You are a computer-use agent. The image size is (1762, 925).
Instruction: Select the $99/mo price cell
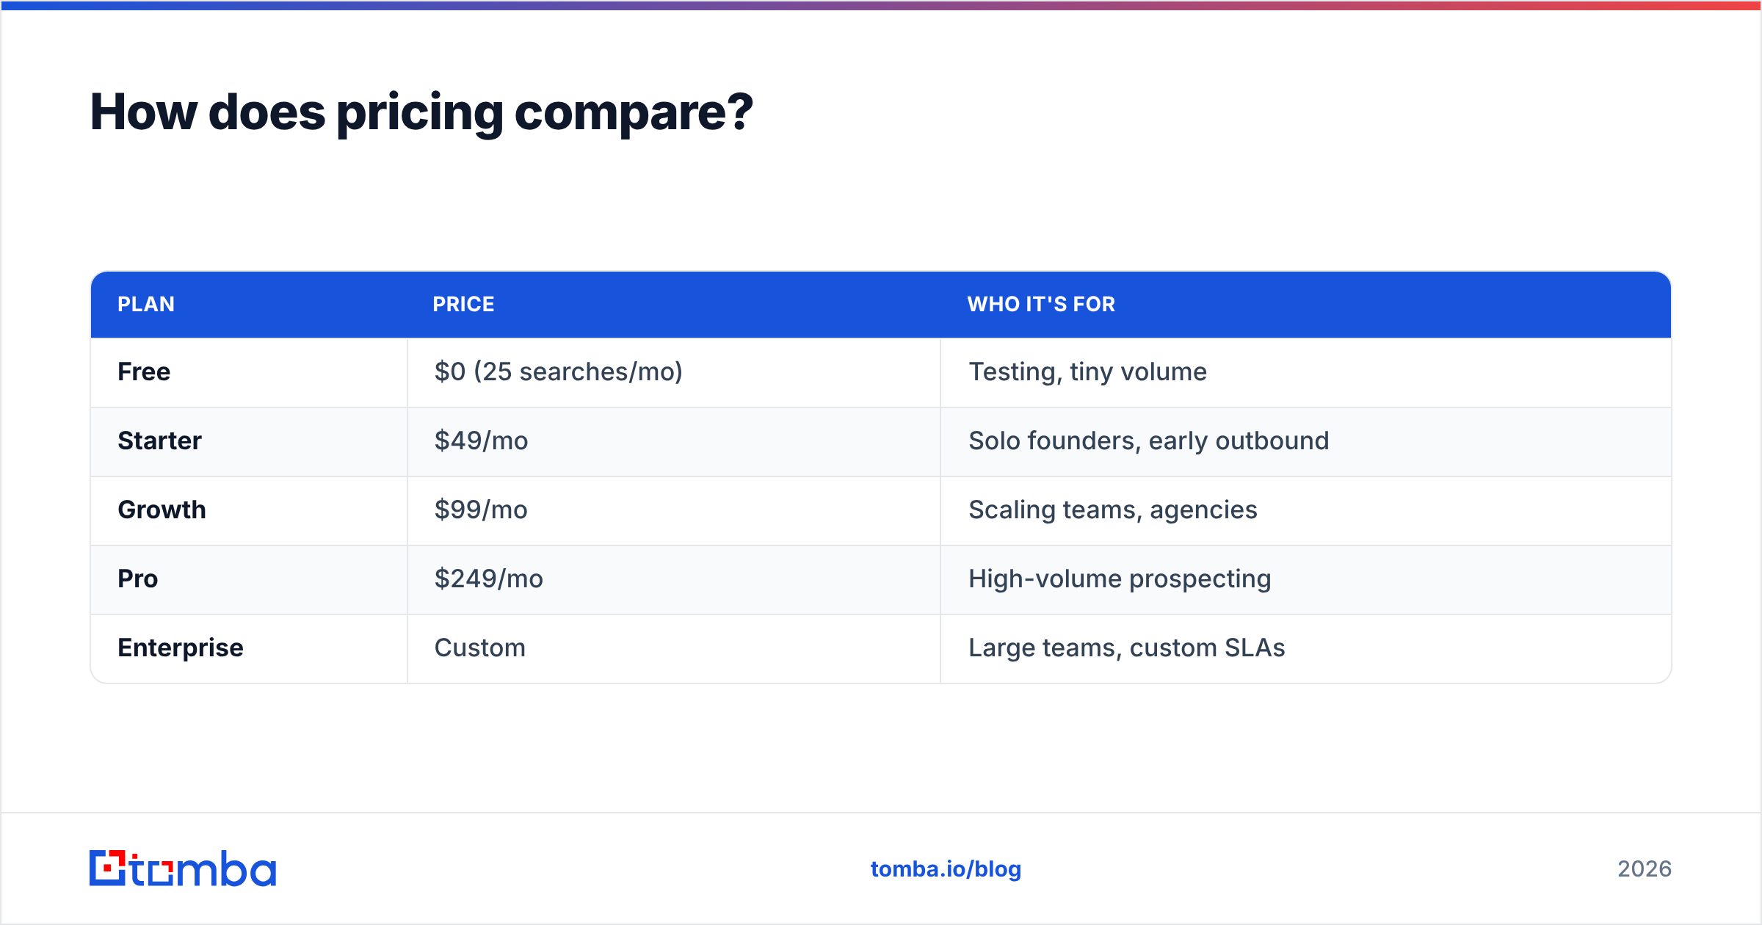click(x=674, y=511)
